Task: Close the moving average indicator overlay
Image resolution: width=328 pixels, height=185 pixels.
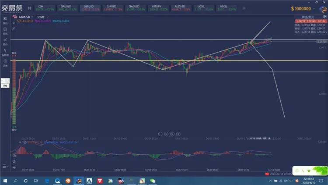Action: click(x=14, y=23)
